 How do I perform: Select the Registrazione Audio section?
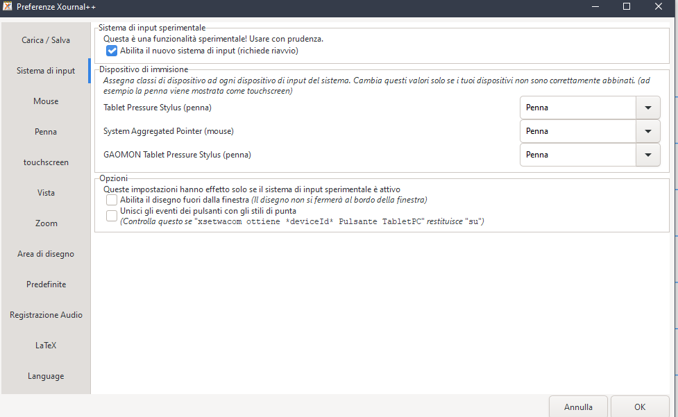coord(45,314)
